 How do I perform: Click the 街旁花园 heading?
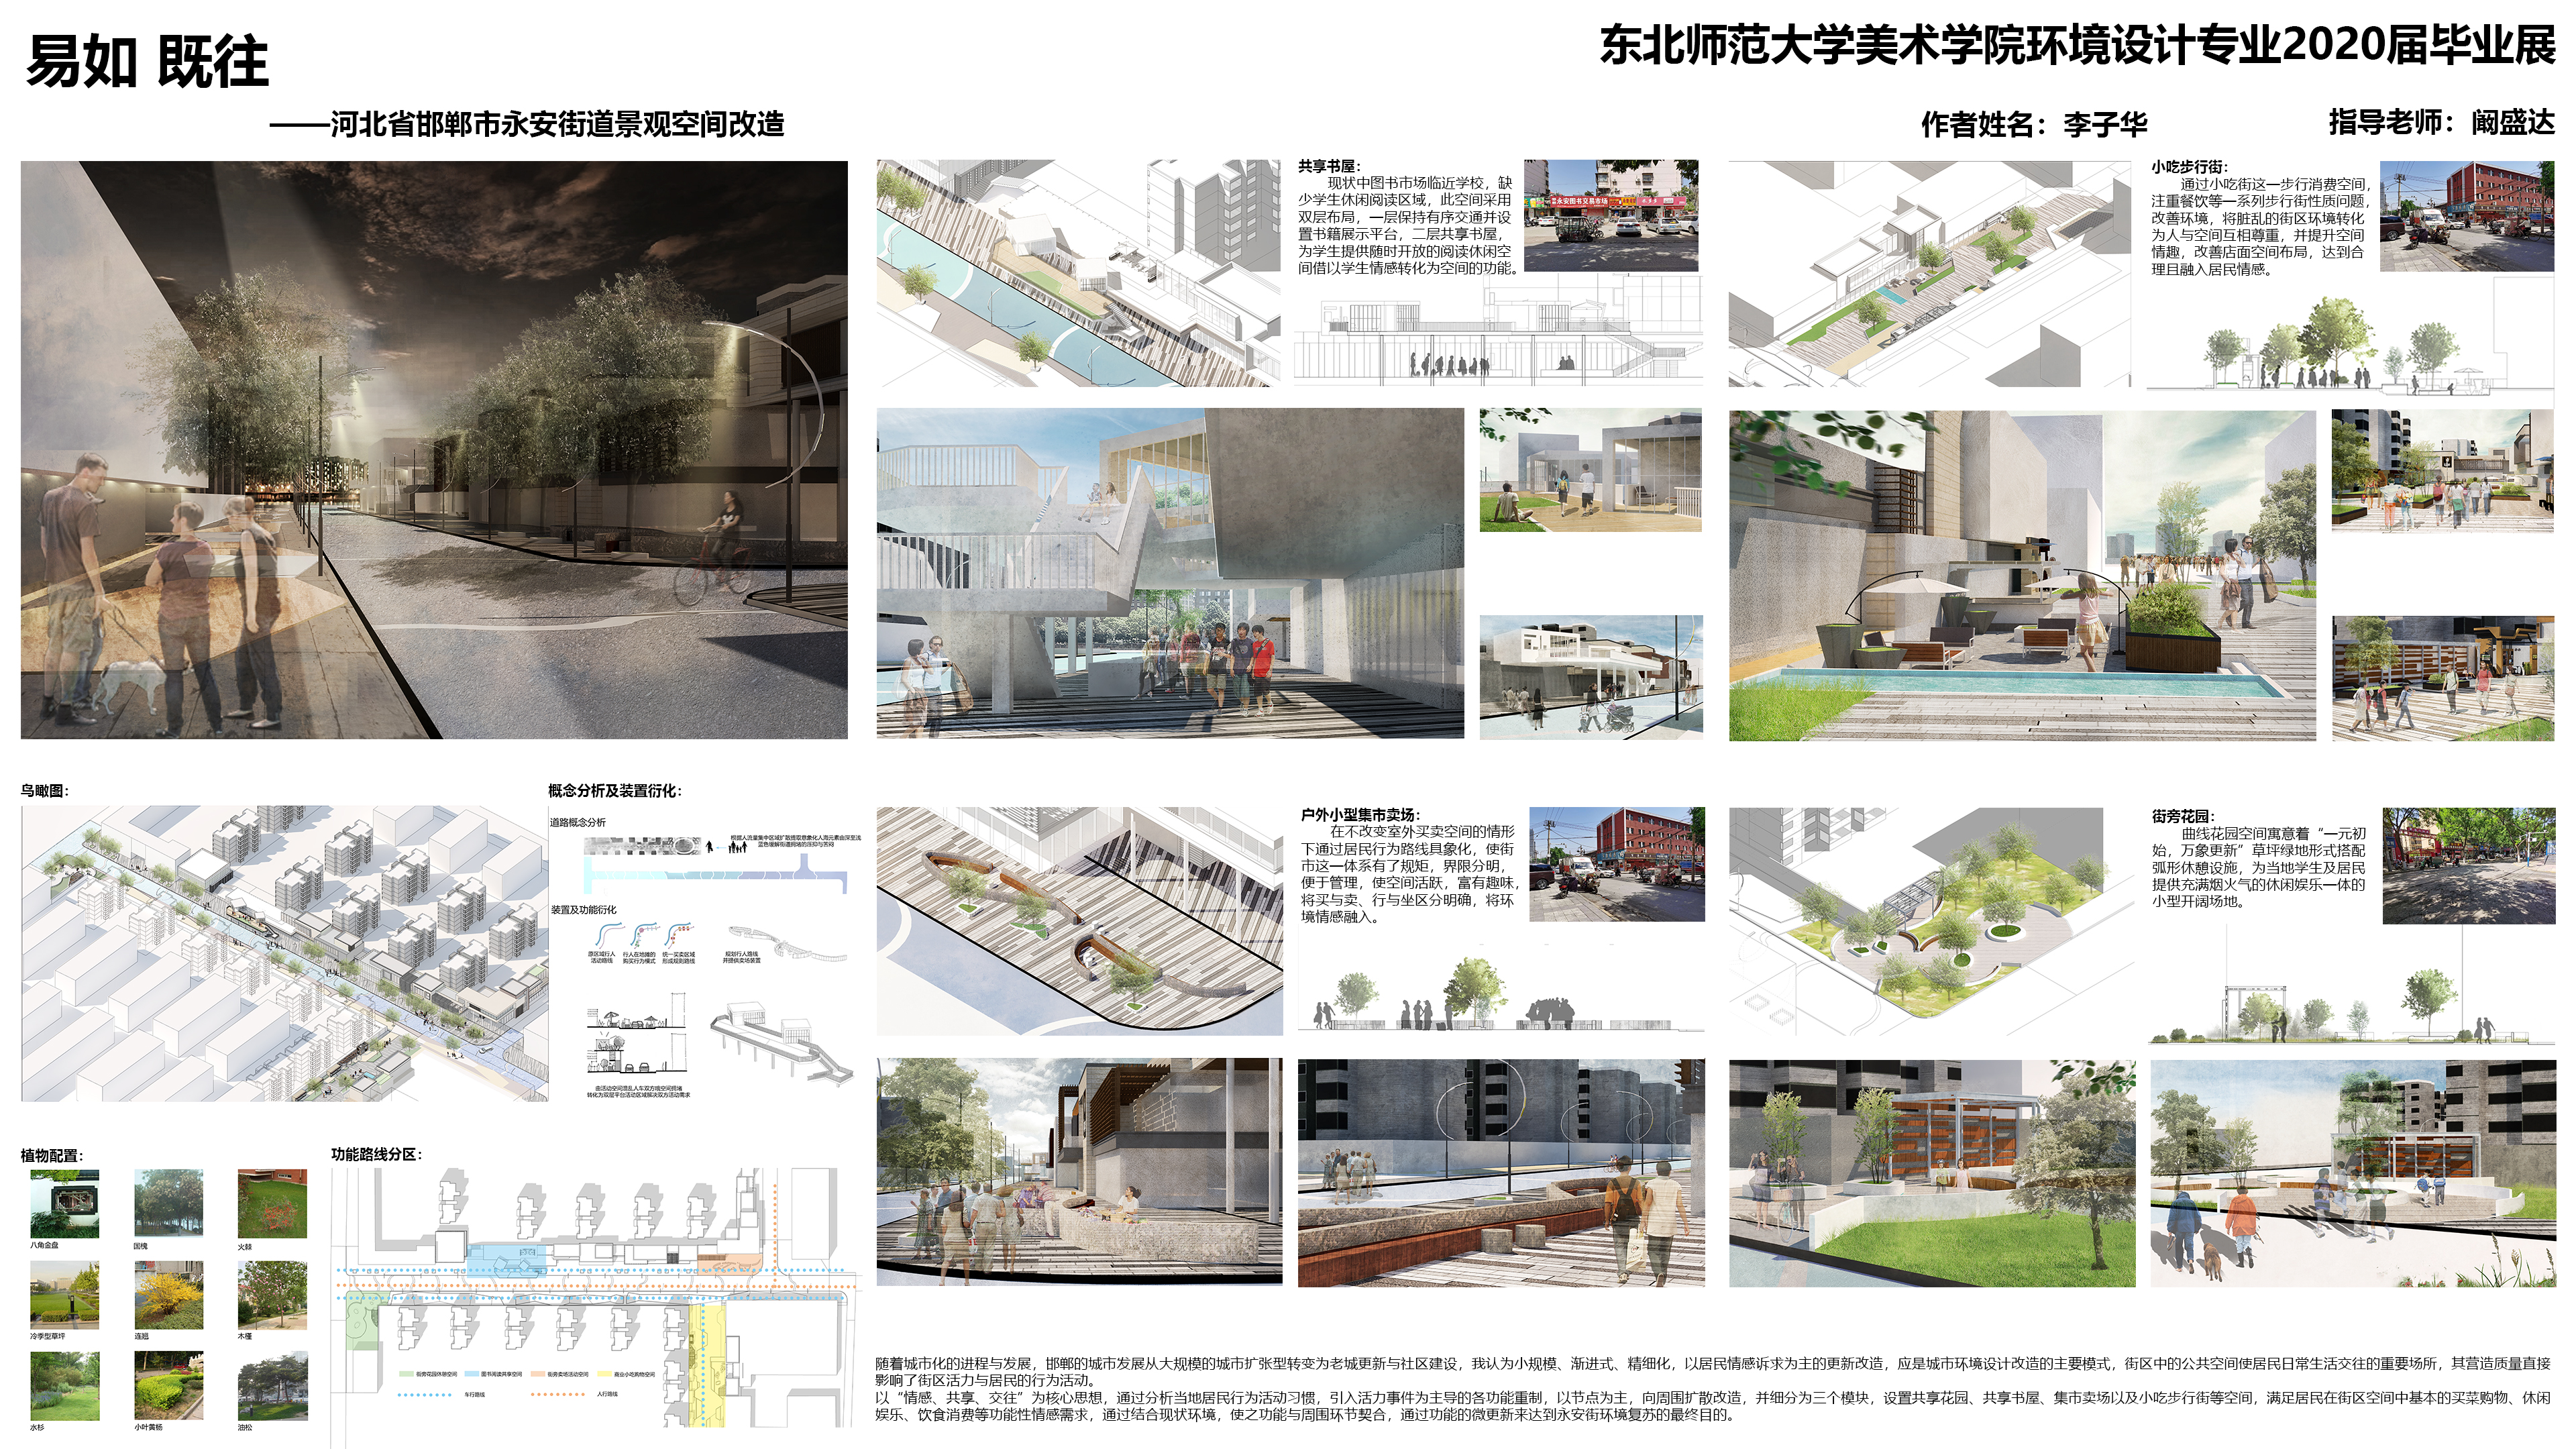tap(2184, 815)
